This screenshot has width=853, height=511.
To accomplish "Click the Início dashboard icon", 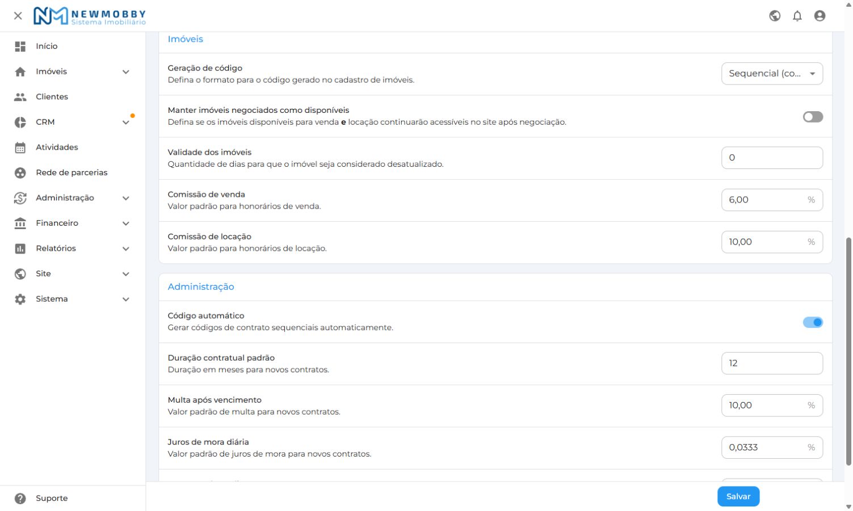I will click(x=20, y=47).
